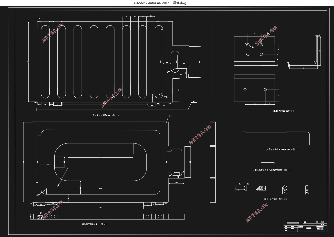Screen dimensions: 334x237
Task: Select the caption '电池箱托架视图 比例 1:1'
Action: coord(283,111)
